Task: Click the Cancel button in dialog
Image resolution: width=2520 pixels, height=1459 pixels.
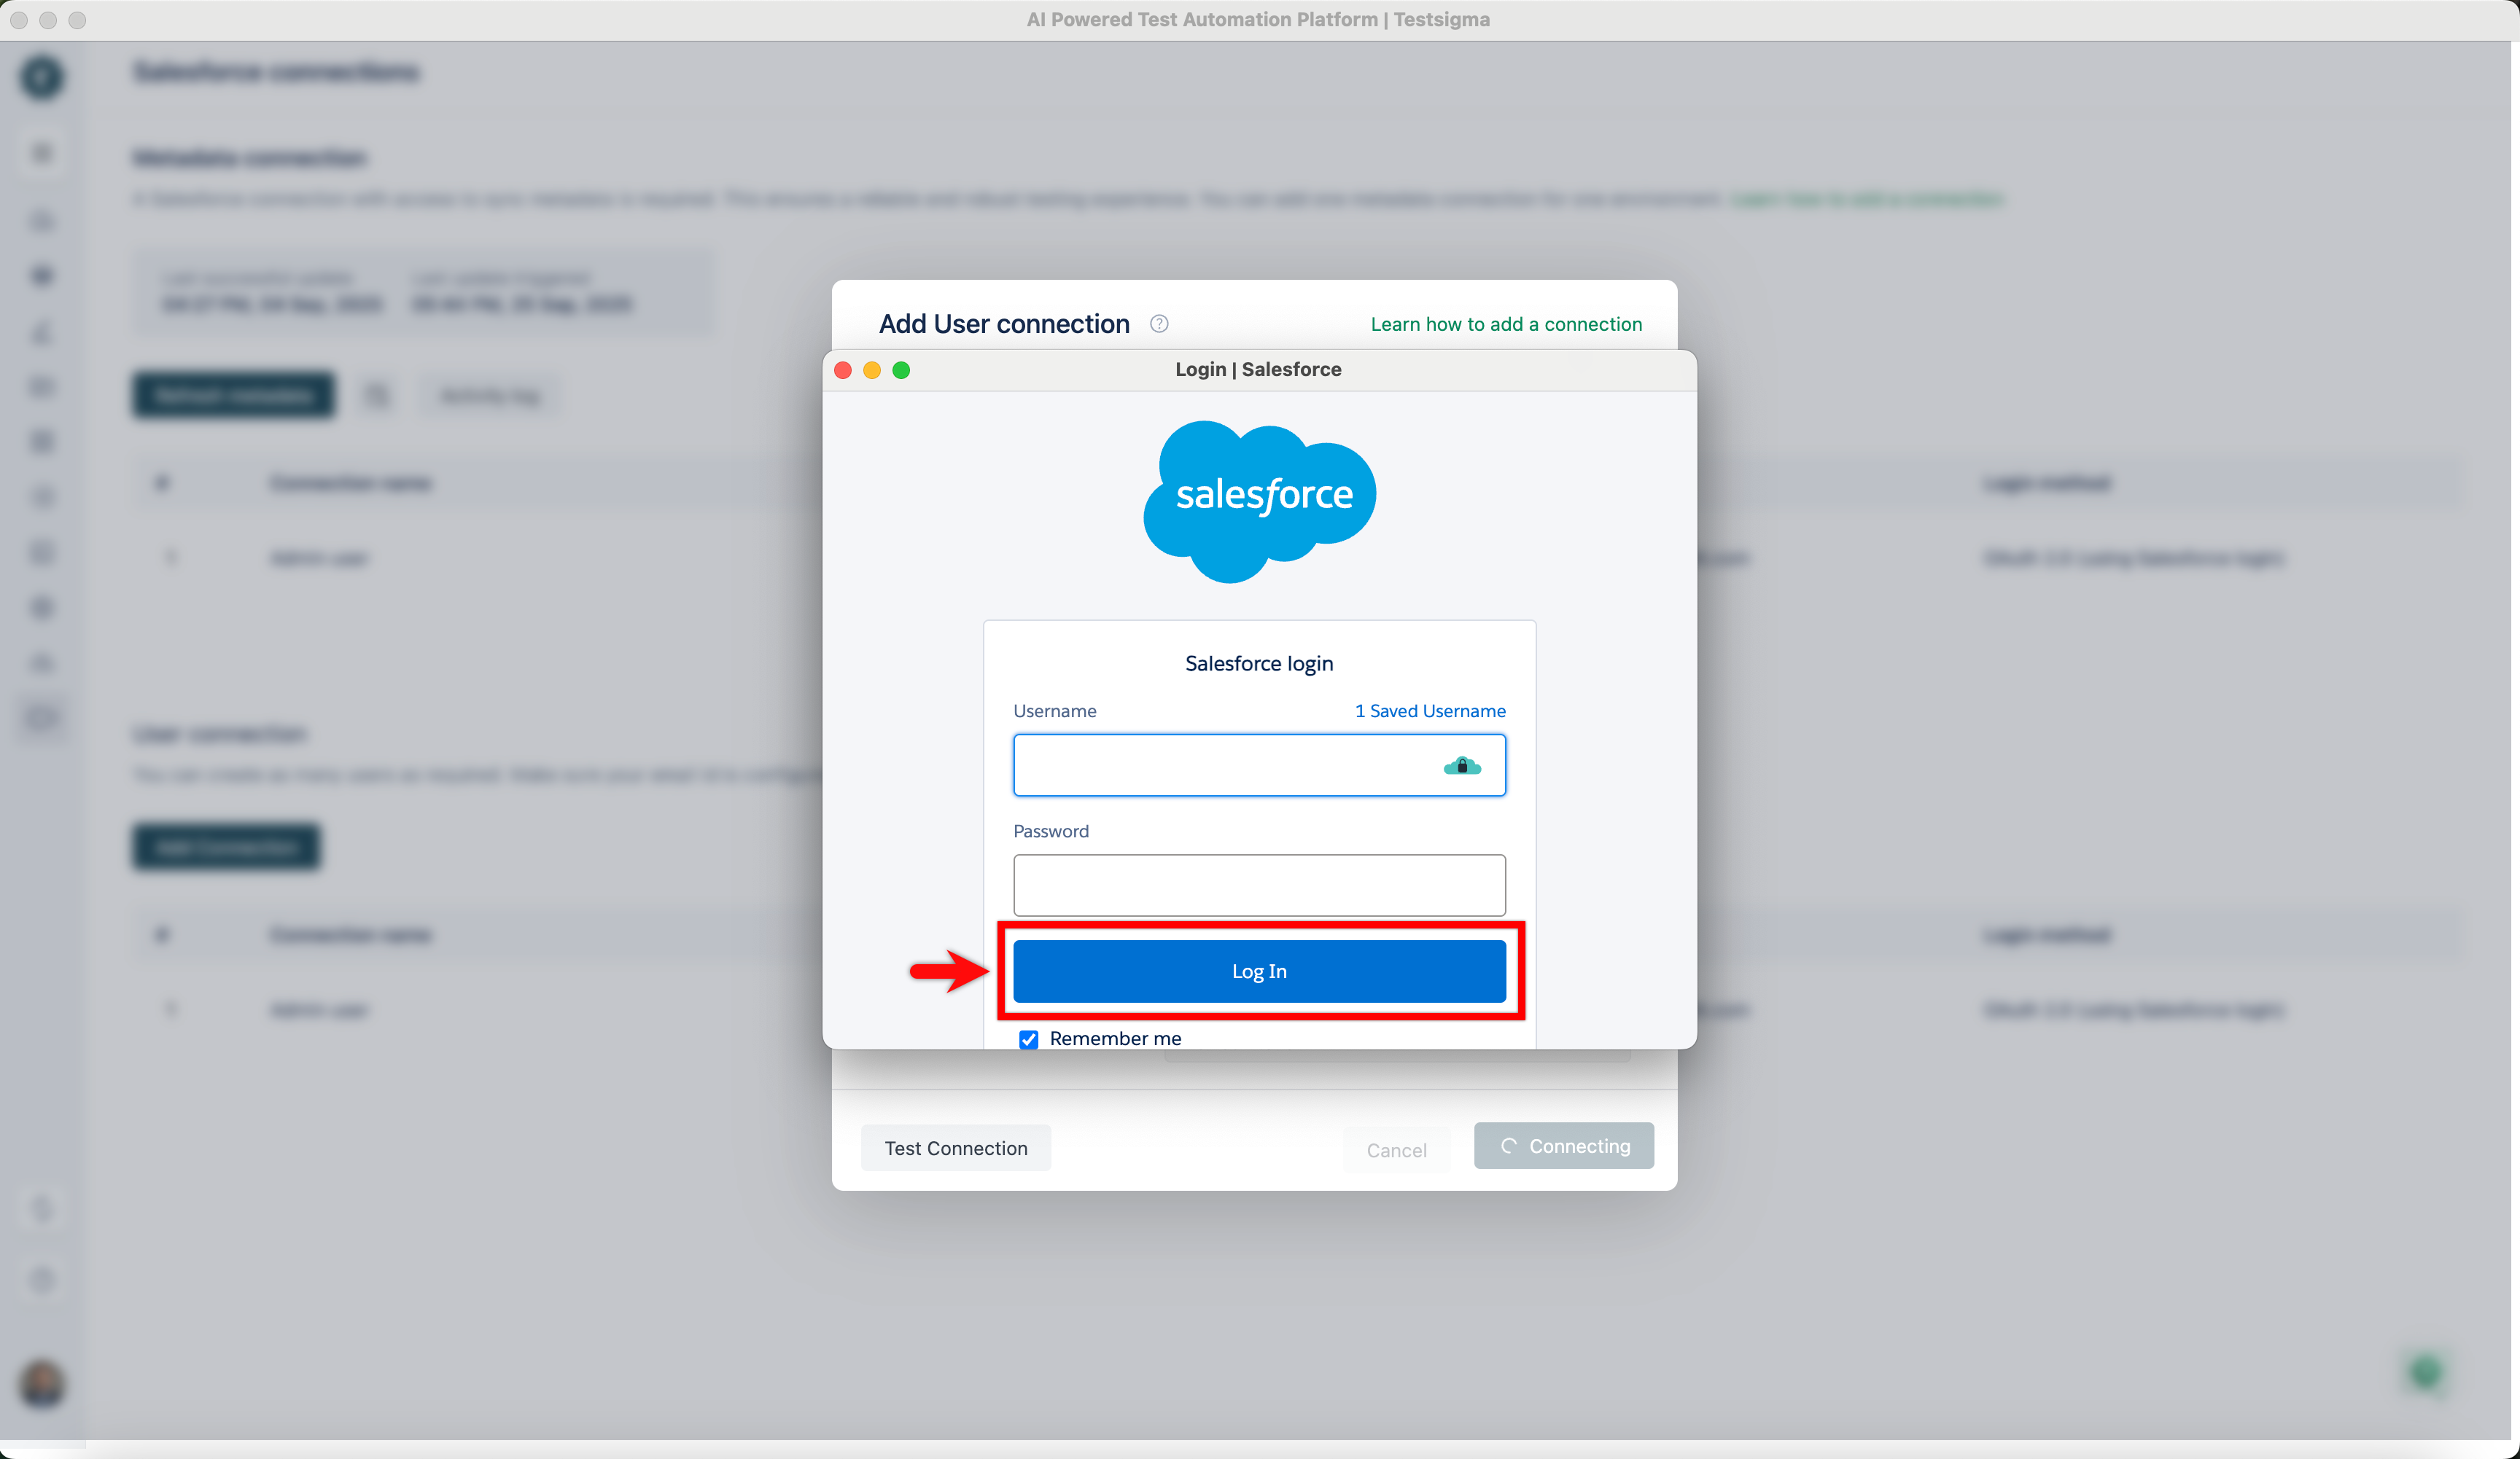Action: (x=1396, y=1149)
